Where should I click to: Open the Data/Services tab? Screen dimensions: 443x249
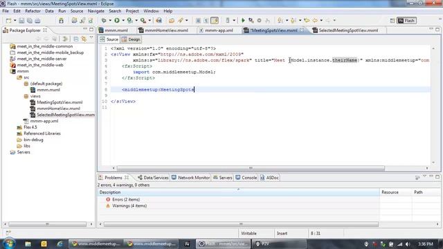153,178
